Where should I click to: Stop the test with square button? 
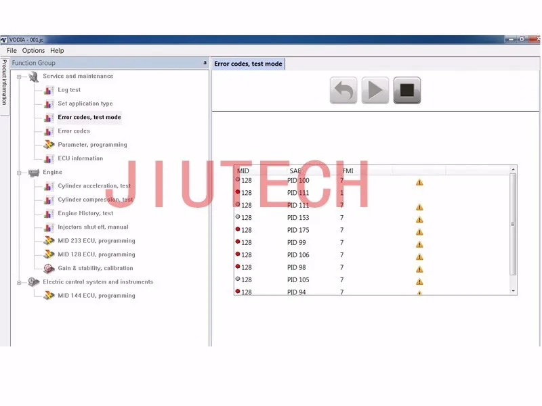click(407, 91)
